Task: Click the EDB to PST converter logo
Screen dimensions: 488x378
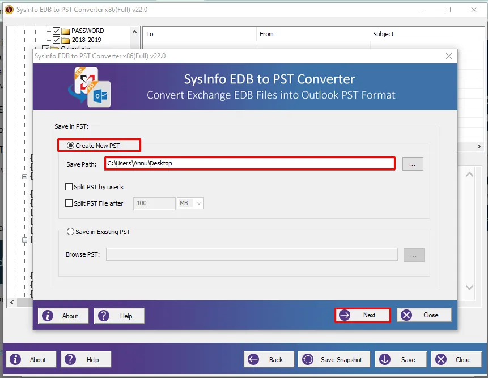Action: click(90, 87)
